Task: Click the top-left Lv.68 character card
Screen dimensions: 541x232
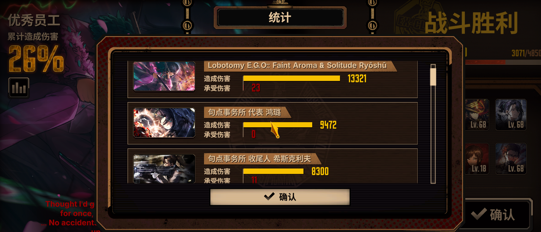Action: click(x=477, y=115)
